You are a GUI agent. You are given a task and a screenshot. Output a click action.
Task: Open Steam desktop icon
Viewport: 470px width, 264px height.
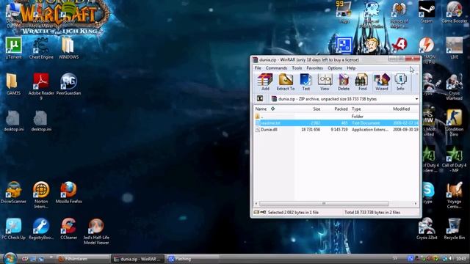(x=427, y=12)
